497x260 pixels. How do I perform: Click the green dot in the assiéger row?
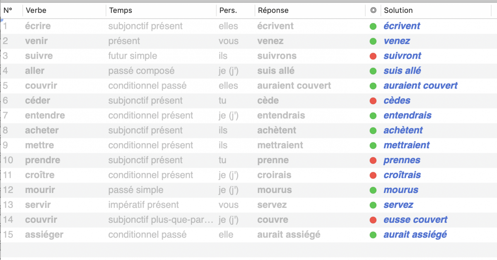click(x=373, y=235)
